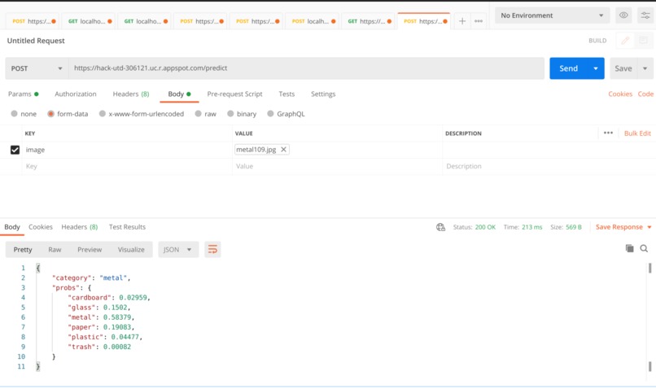The height and width of the screenshot is (389, 656).
Task: Open column options ellipsis near Bulk Edit
Action: [x=608, y=133]
